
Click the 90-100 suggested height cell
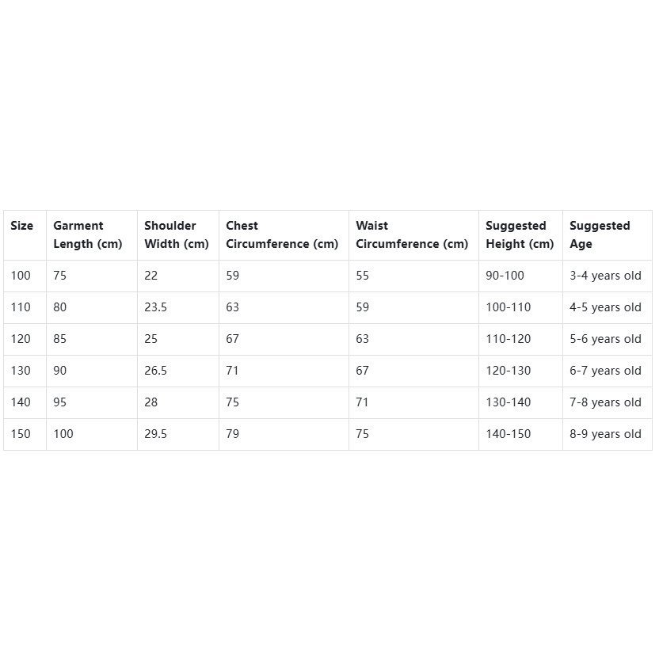click(505, 276)
